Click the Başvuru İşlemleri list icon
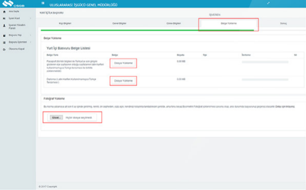The image size is (306, 190). tap(4, 42)
